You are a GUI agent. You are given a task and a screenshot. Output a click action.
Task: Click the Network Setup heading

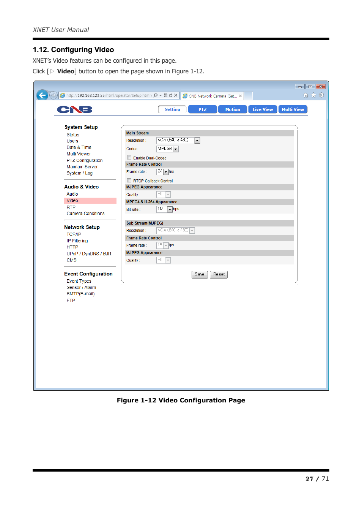coord(82,227)
